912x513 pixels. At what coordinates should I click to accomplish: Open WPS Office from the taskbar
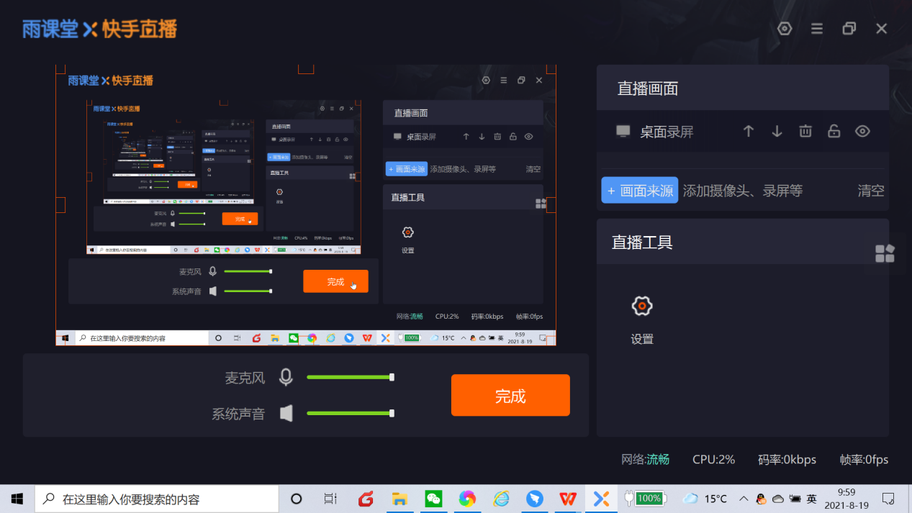click(x=568, y=499)
